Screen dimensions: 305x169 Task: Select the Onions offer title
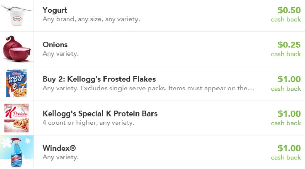(55, 45)
